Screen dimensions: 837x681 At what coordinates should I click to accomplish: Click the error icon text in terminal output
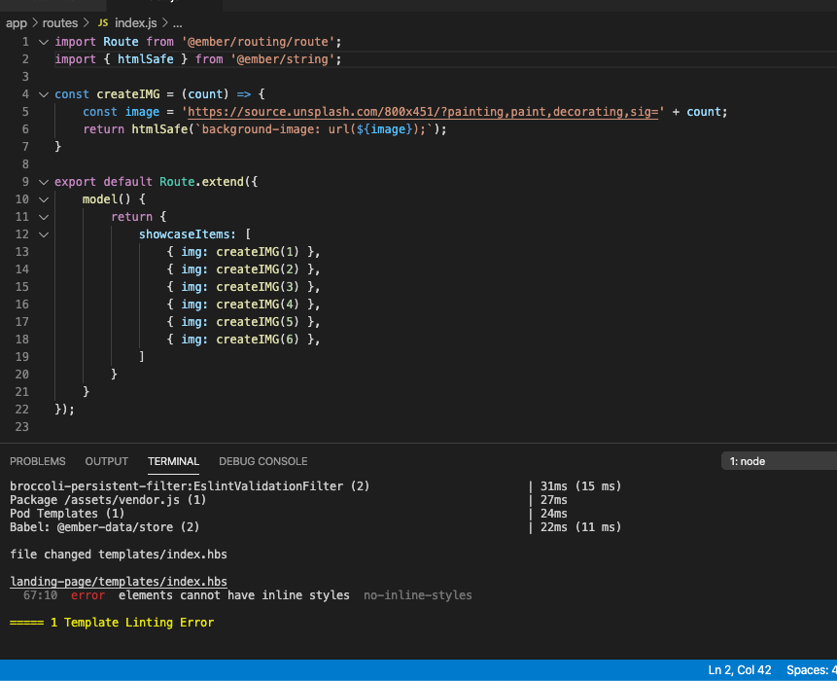pyautogui.click(x=87, y=595)
